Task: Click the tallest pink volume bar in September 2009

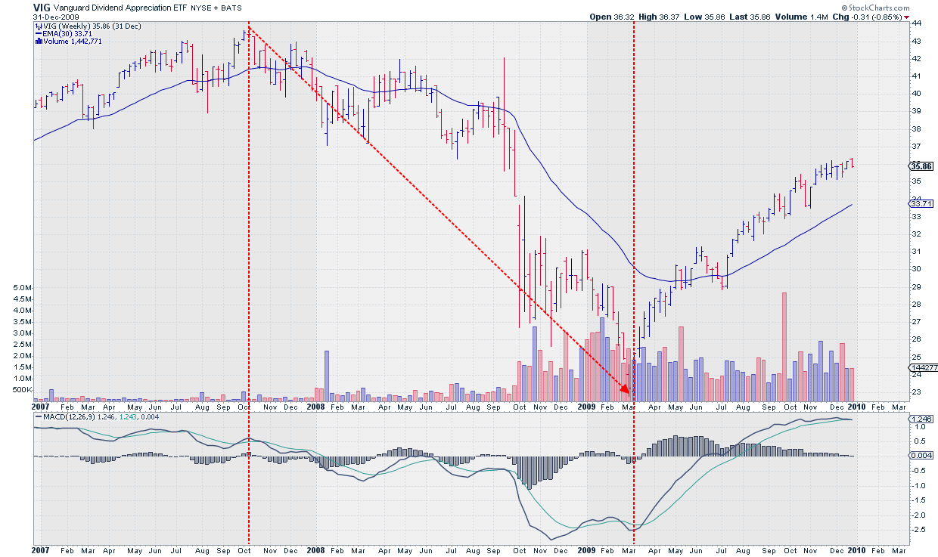Action: [784, 347]
